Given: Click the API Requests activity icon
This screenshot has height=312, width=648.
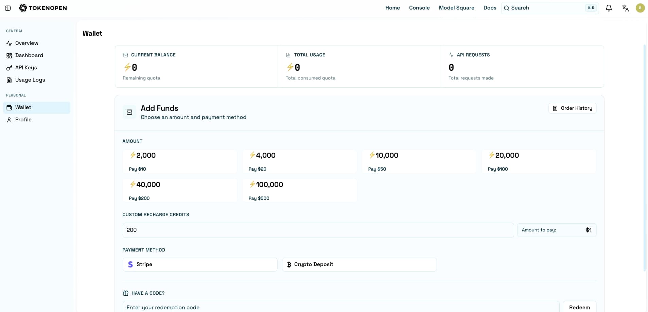Looking at the screenshot, I should (451, 55).
